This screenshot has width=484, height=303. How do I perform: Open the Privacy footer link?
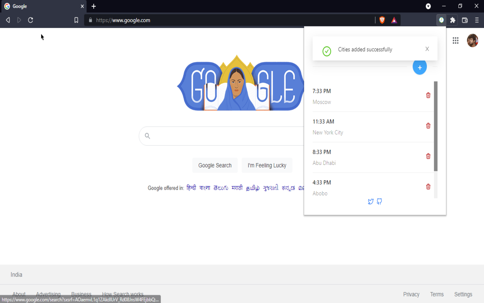pyautogui.click(x=411, y=294)
